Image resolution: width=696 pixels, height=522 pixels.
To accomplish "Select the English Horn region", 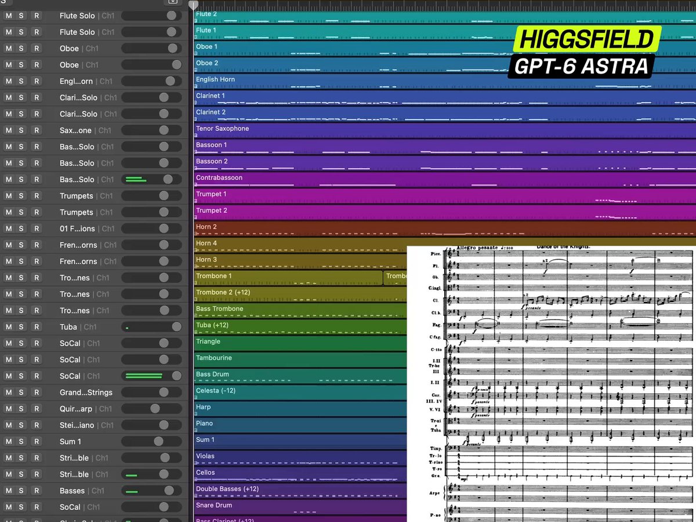I will pos(445,81).
